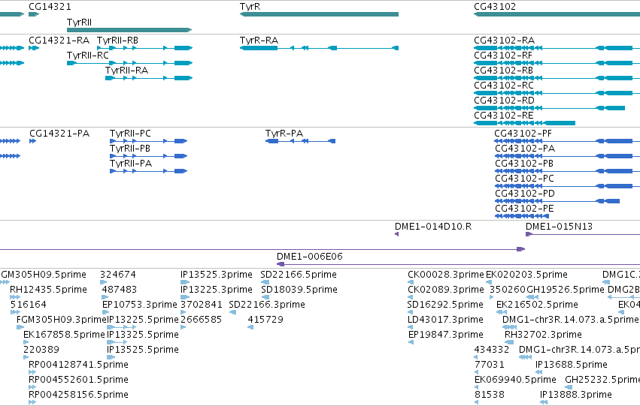Screen dimensions: 640x406
Task: Select the TyrR gene bar
Action: point(319,14)
